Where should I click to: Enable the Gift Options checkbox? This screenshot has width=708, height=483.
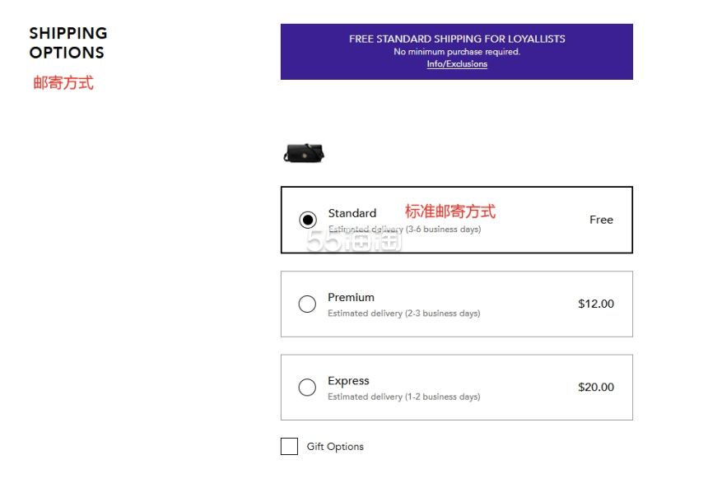pyautogui.click(x=289, y=446)
